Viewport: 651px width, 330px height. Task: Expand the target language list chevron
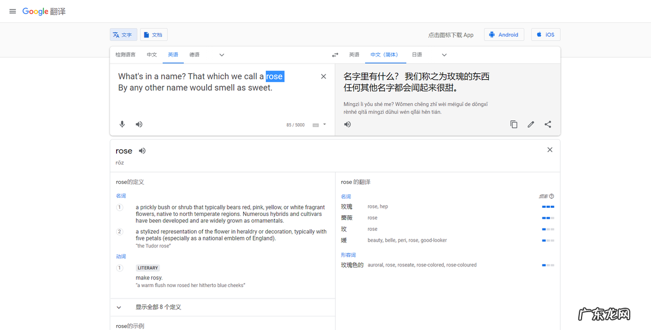[x=444, y=54]
